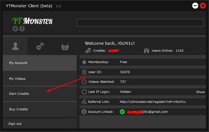The image size is (209, 132).
Task: Go to Earn Credits section
Action: 40,94
